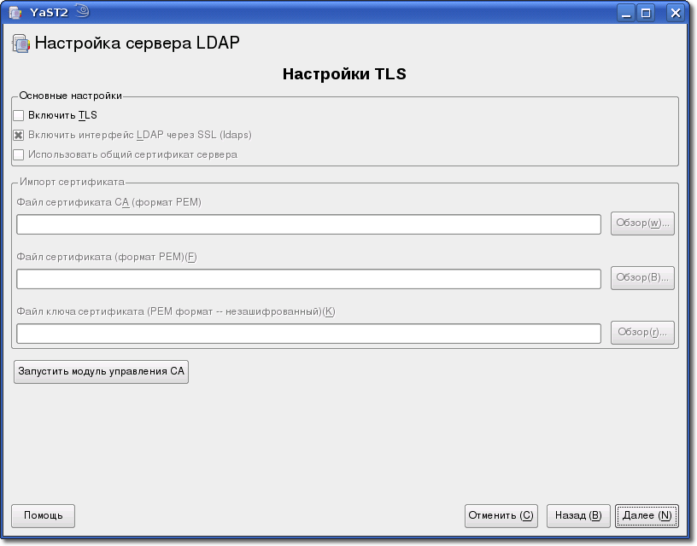Click the LDAP server module icon
The width and height of the screenshot is (697, 546).
tap(20, 44)
